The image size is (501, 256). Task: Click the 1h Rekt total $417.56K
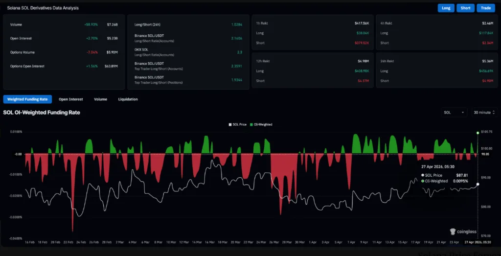click(x=362, y=23)
